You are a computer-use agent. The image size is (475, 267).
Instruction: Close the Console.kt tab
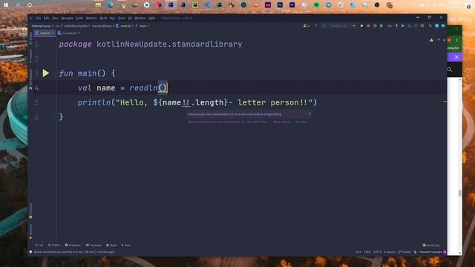(x=79, y=33)
